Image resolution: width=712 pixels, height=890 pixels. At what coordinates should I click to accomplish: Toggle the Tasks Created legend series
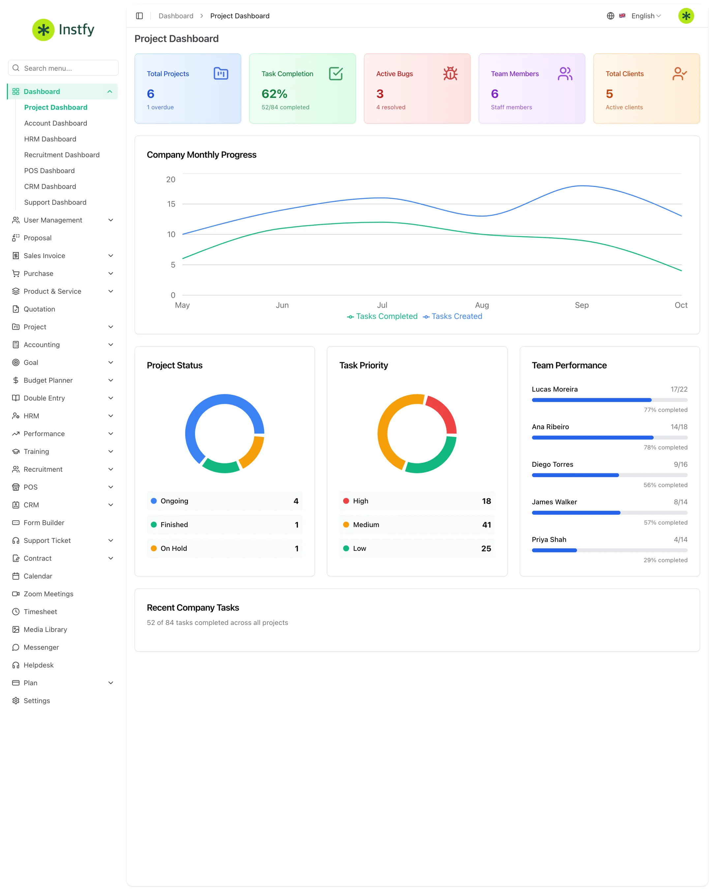[452, 316]
